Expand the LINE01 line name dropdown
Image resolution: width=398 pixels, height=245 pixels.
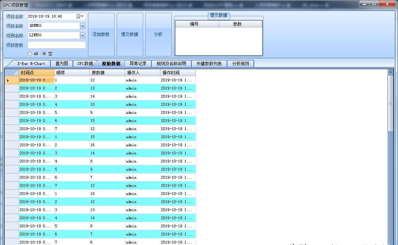tap(82, 35)
